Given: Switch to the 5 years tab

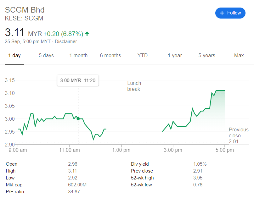Looking at the screenshot, I should [207, 56].
